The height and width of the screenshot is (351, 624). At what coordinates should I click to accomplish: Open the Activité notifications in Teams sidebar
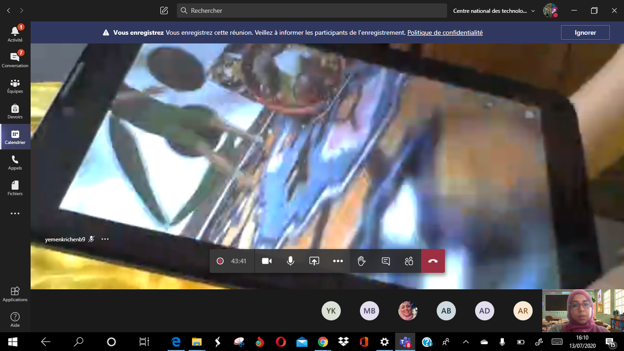point(15,33)
